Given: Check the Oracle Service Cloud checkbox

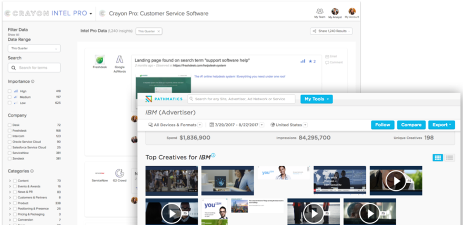Looking at the screenshot, I should [x=10, y=142].
